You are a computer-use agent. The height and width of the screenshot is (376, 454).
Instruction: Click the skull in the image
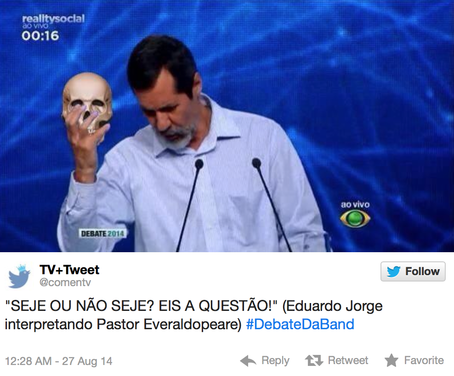(88, 102)
